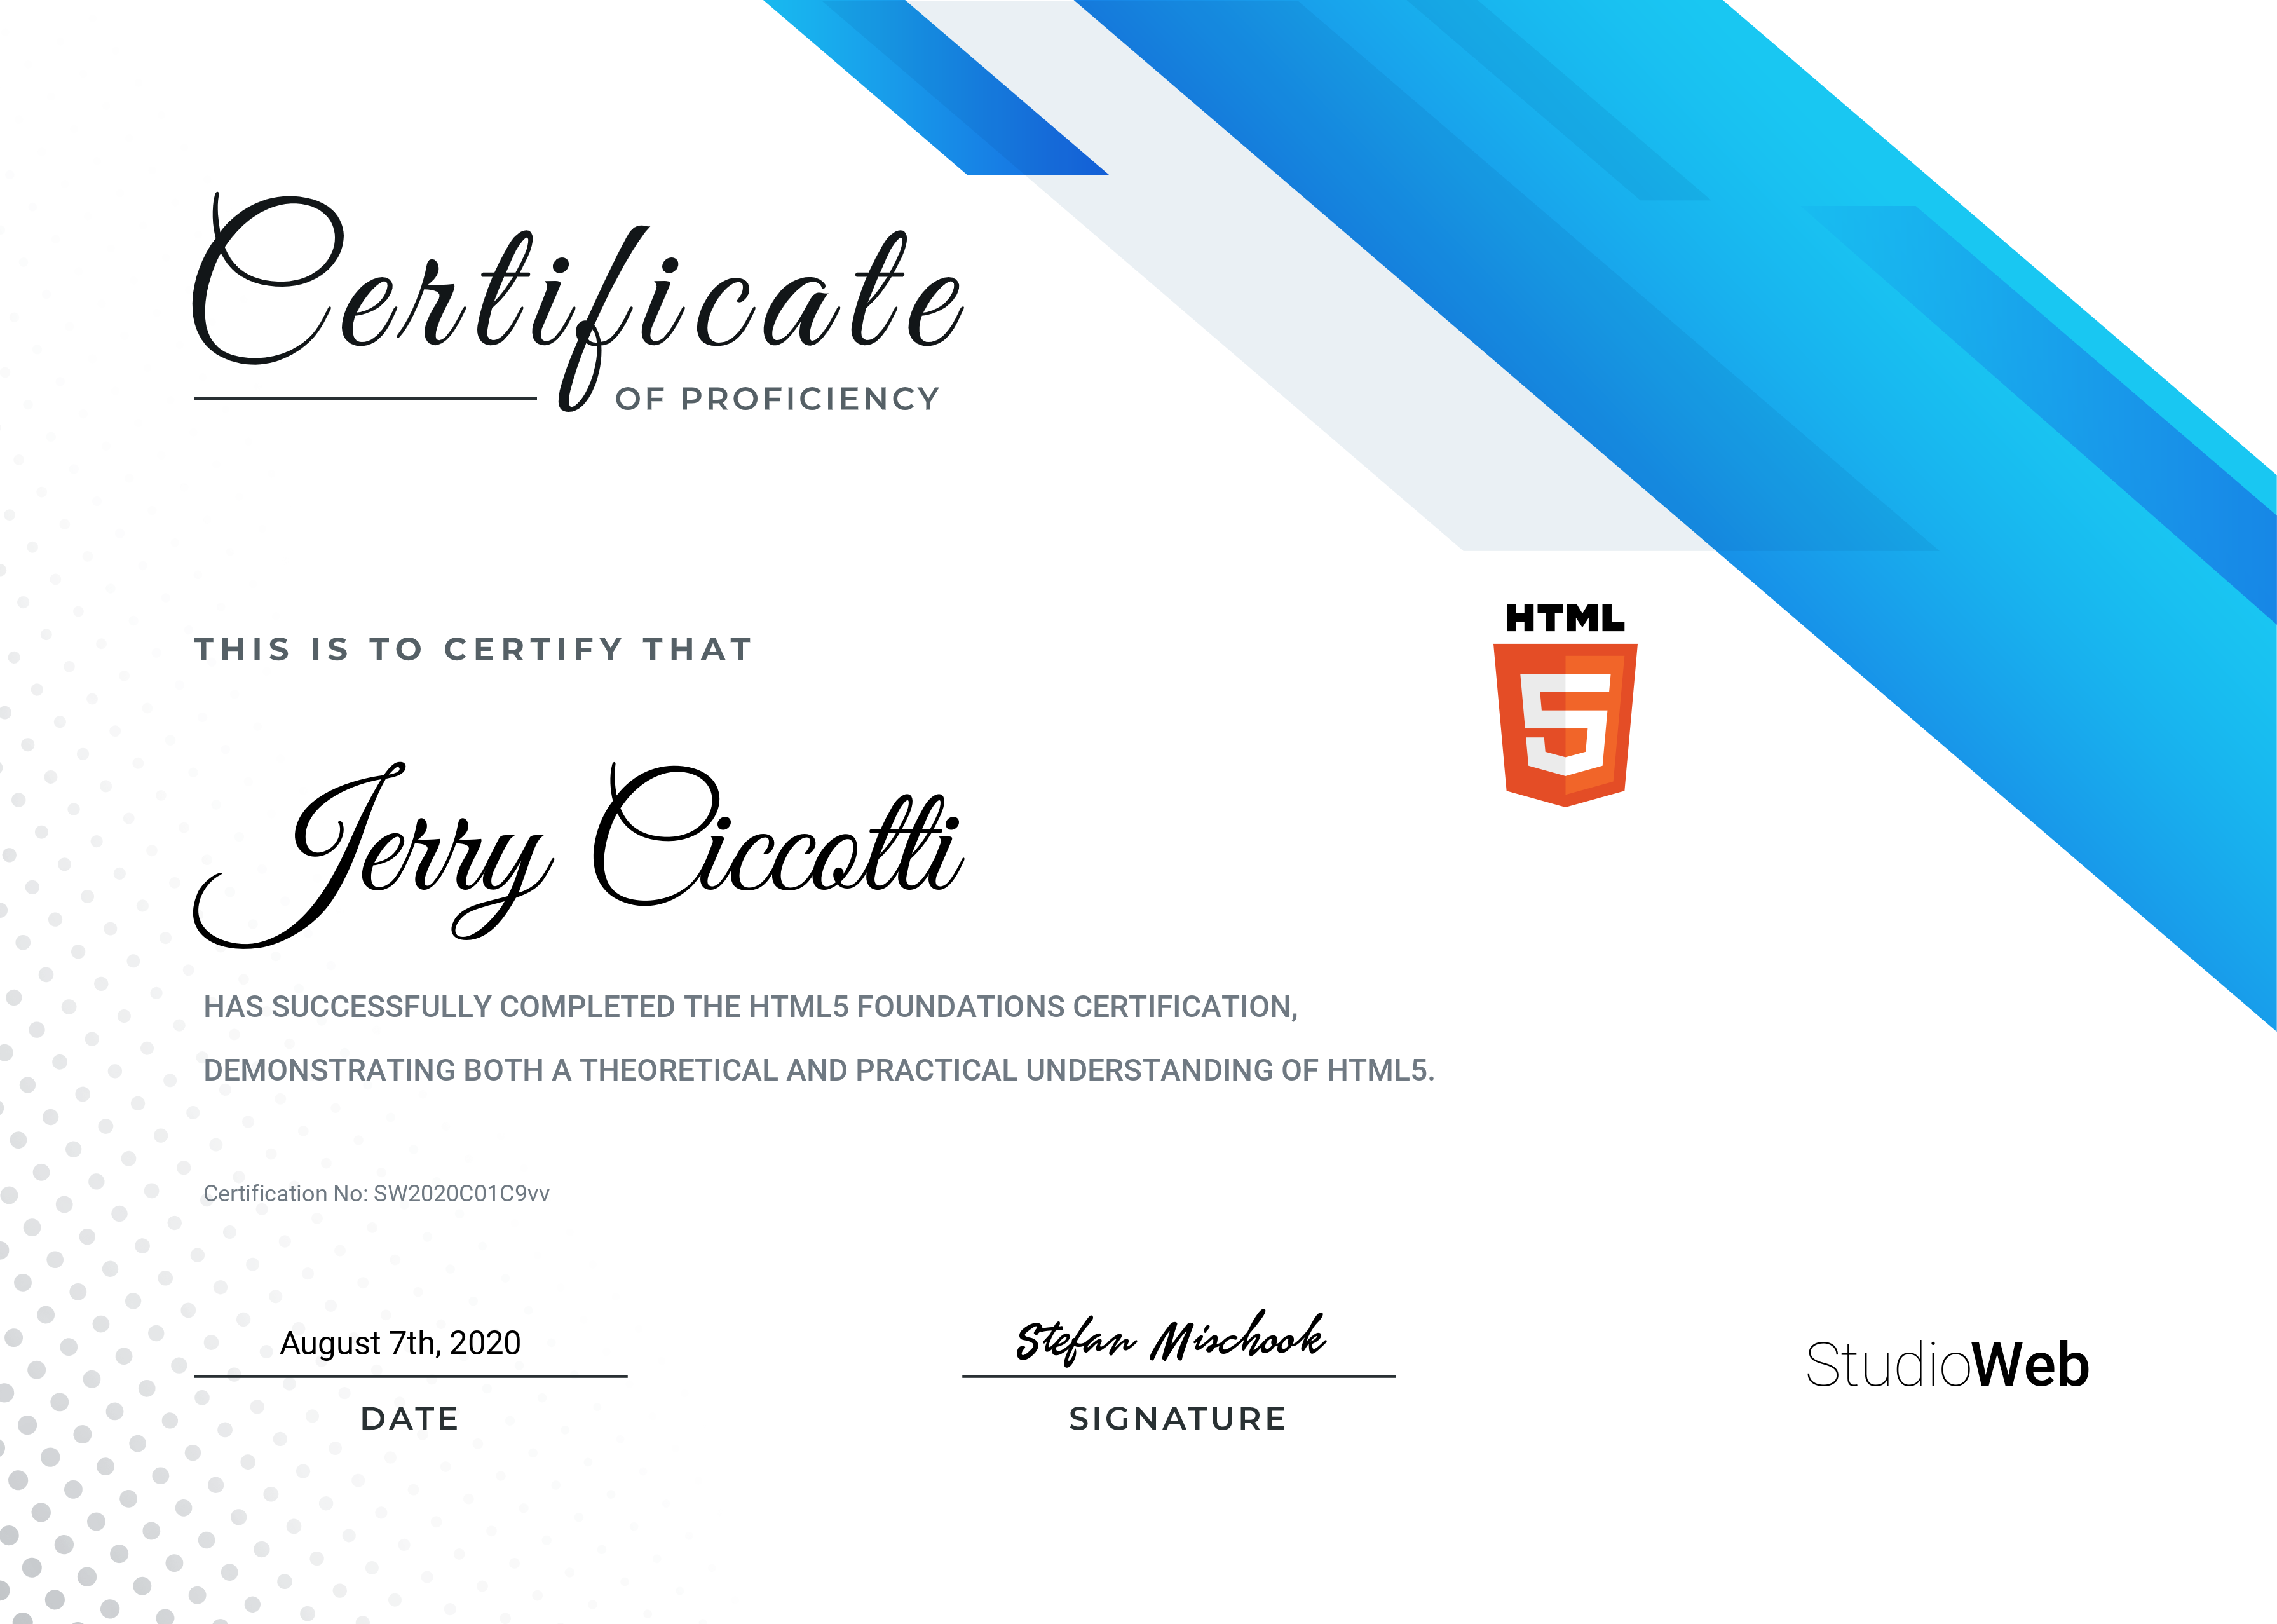The image size is (2277, 1624).
Task: Click the DEMONSTRATING BOTH A THEORETICAL line
Action: pyautogui.click(x=819, y=1071)
